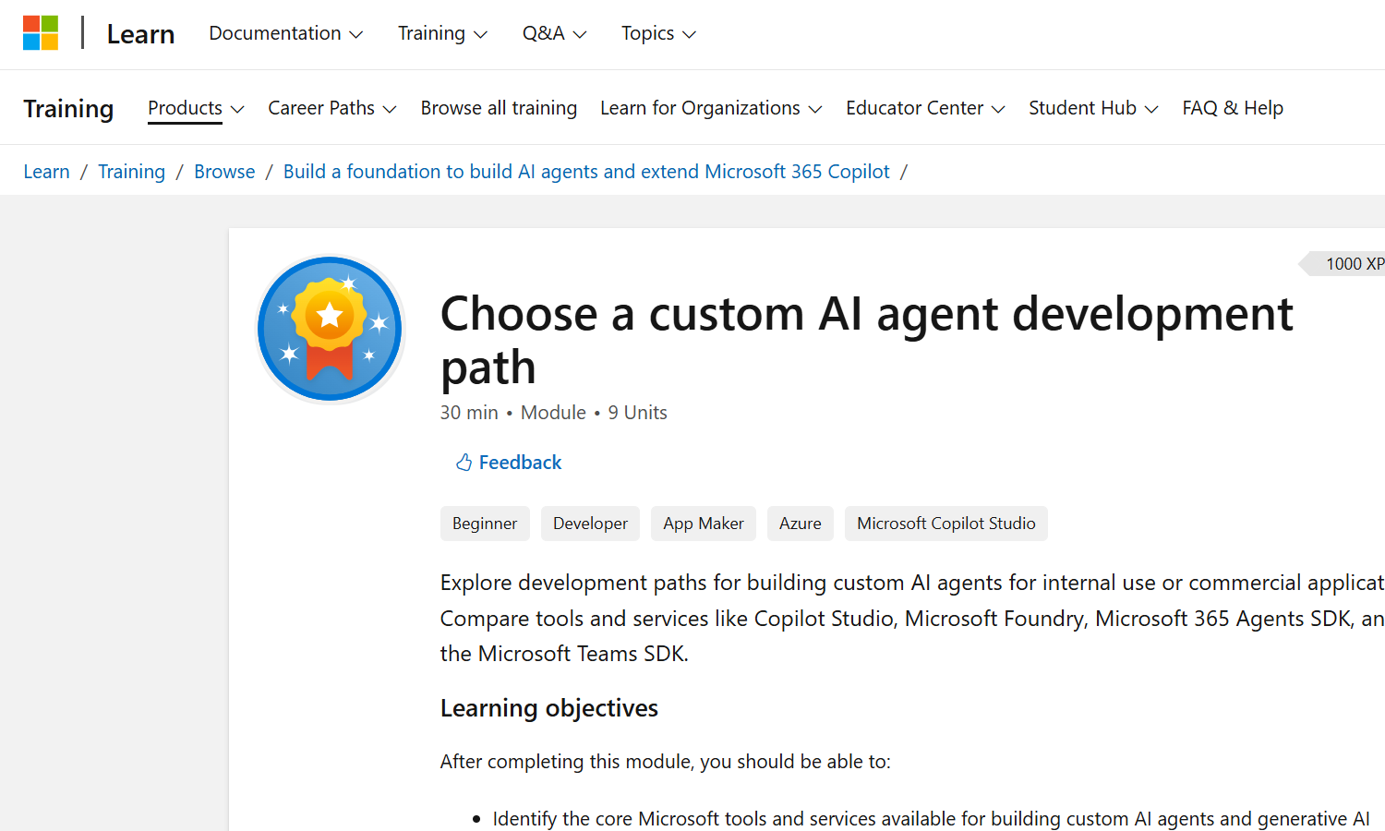Open the Products menu
Image resolution: width=1385 pixels, height=831 pixels.
click(x=196, y=108)
